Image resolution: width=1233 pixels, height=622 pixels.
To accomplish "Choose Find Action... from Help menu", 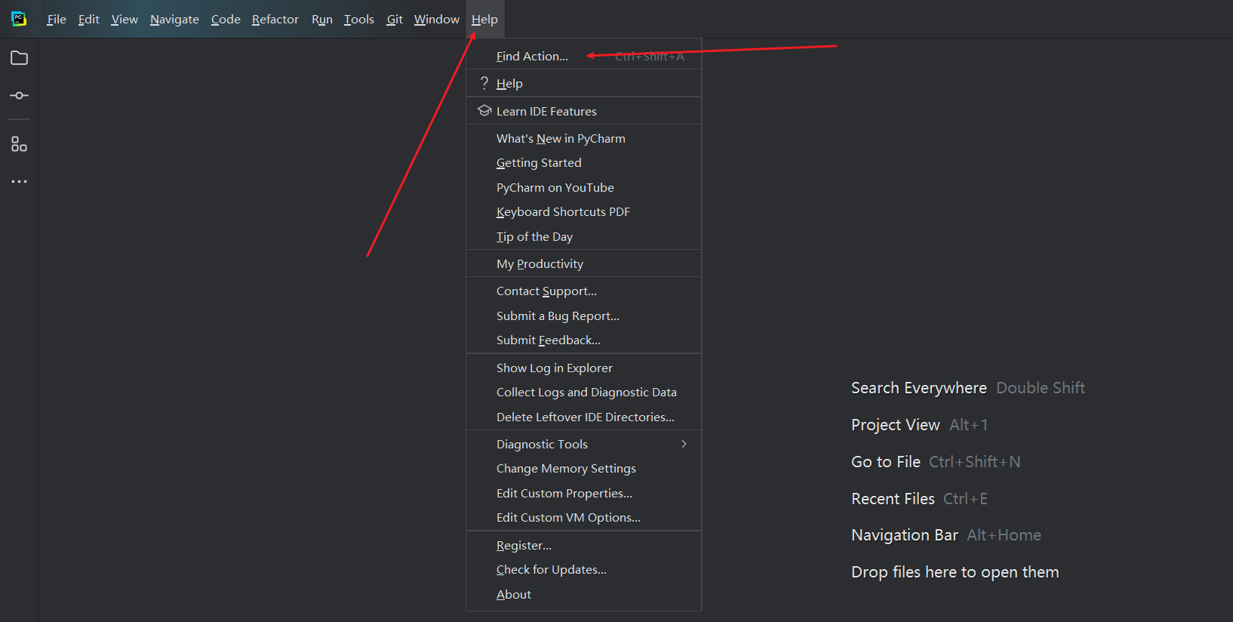I will pyautogui.click(x=584, y=56).
